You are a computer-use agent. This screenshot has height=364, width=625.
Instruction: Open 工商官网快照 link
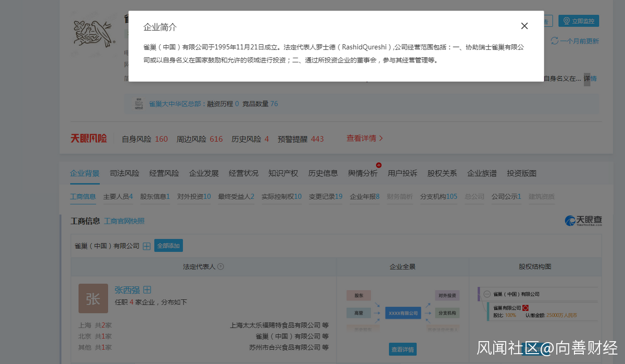pyautogui.click(x=124, y=221)
